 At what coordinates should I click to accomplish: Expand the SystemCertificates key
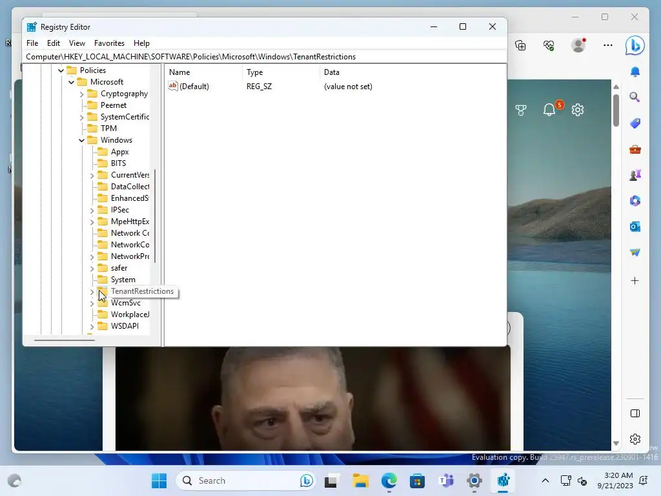pyautogui.click(x=82, y=117)
